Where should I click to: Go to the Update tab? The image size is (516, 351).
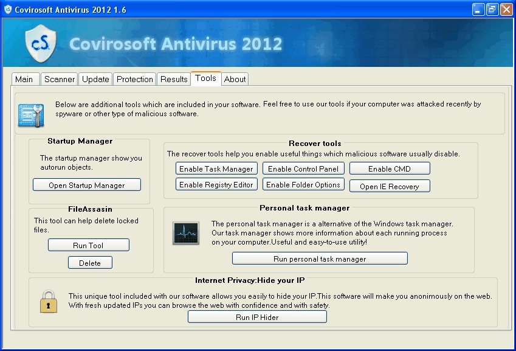click(x=95, y=79)
